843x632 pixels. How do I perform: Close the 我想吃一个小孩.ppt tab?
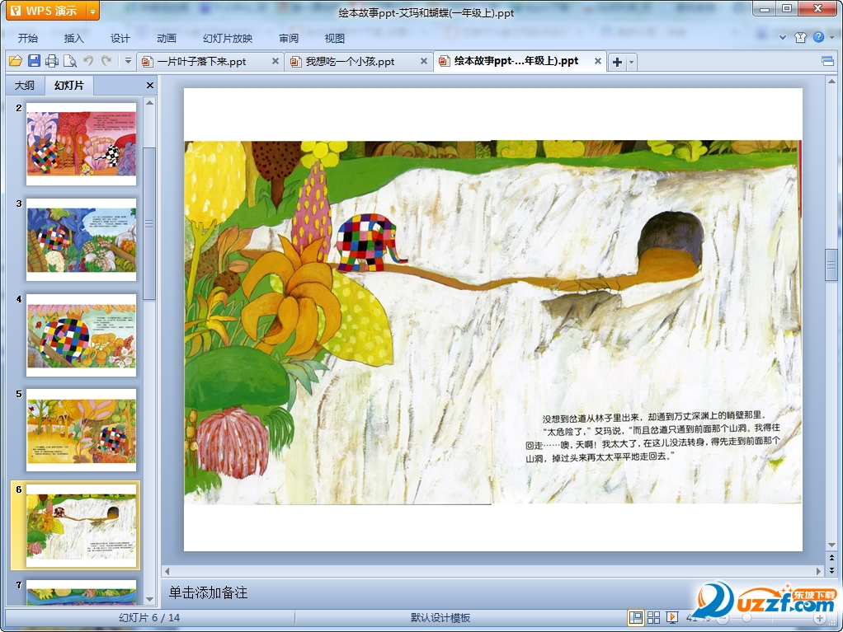[x=424, y=61]
